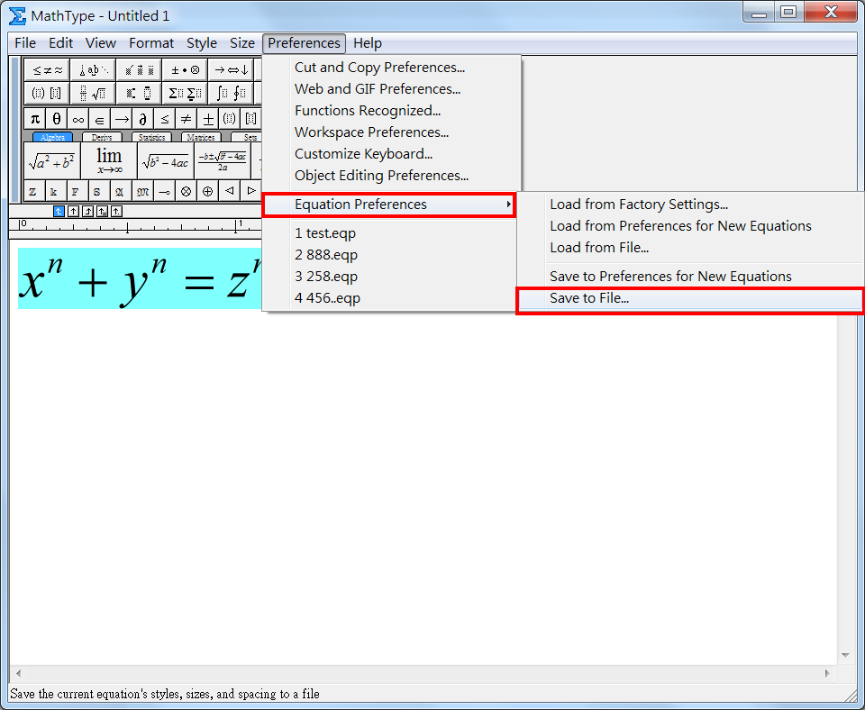Screen dimensions: 865x710
Task: Insert the circled plus symbol
Action: pyautogui.click(x=207, y=191)
